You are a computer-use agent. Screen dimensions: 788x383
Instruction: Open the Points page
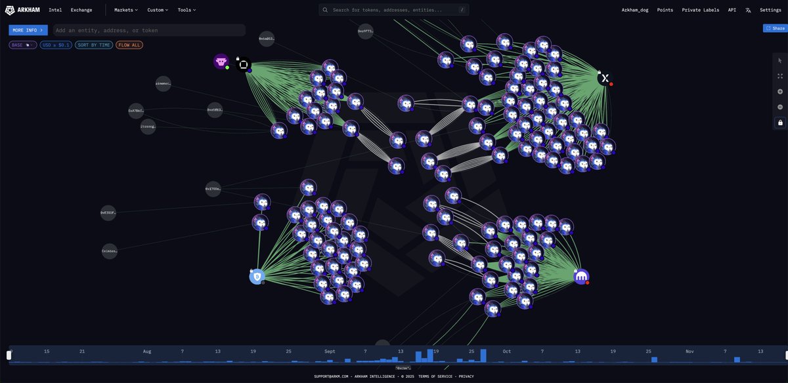pos(665,10)
